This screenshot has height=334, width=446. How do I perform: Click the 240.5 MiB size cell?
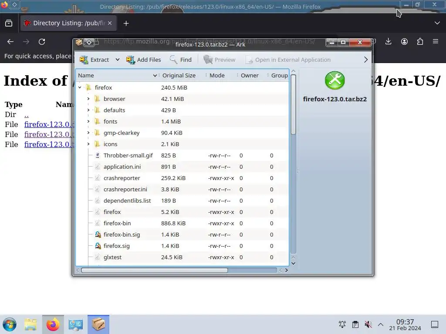174,87
